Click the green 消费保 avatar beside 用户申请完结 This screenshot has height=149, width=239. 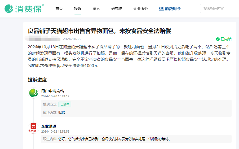pyautogui.click(x=34, y=93)
